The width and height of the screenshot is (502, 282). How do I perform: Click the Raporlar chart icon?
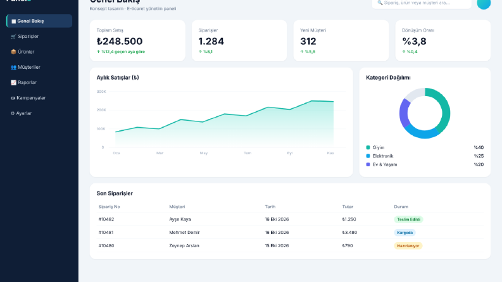pos(13,82)
